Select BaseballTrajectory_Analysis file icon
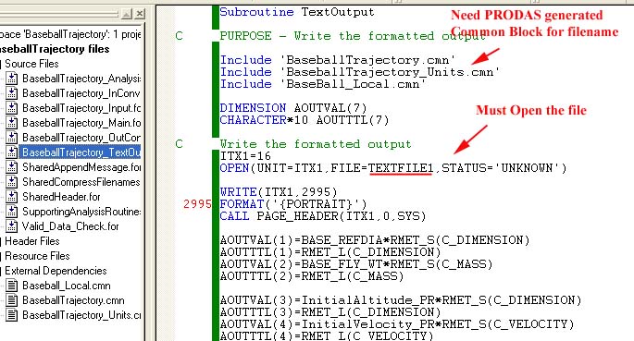This screenshot has width=634, height=341. pos(12,79)
